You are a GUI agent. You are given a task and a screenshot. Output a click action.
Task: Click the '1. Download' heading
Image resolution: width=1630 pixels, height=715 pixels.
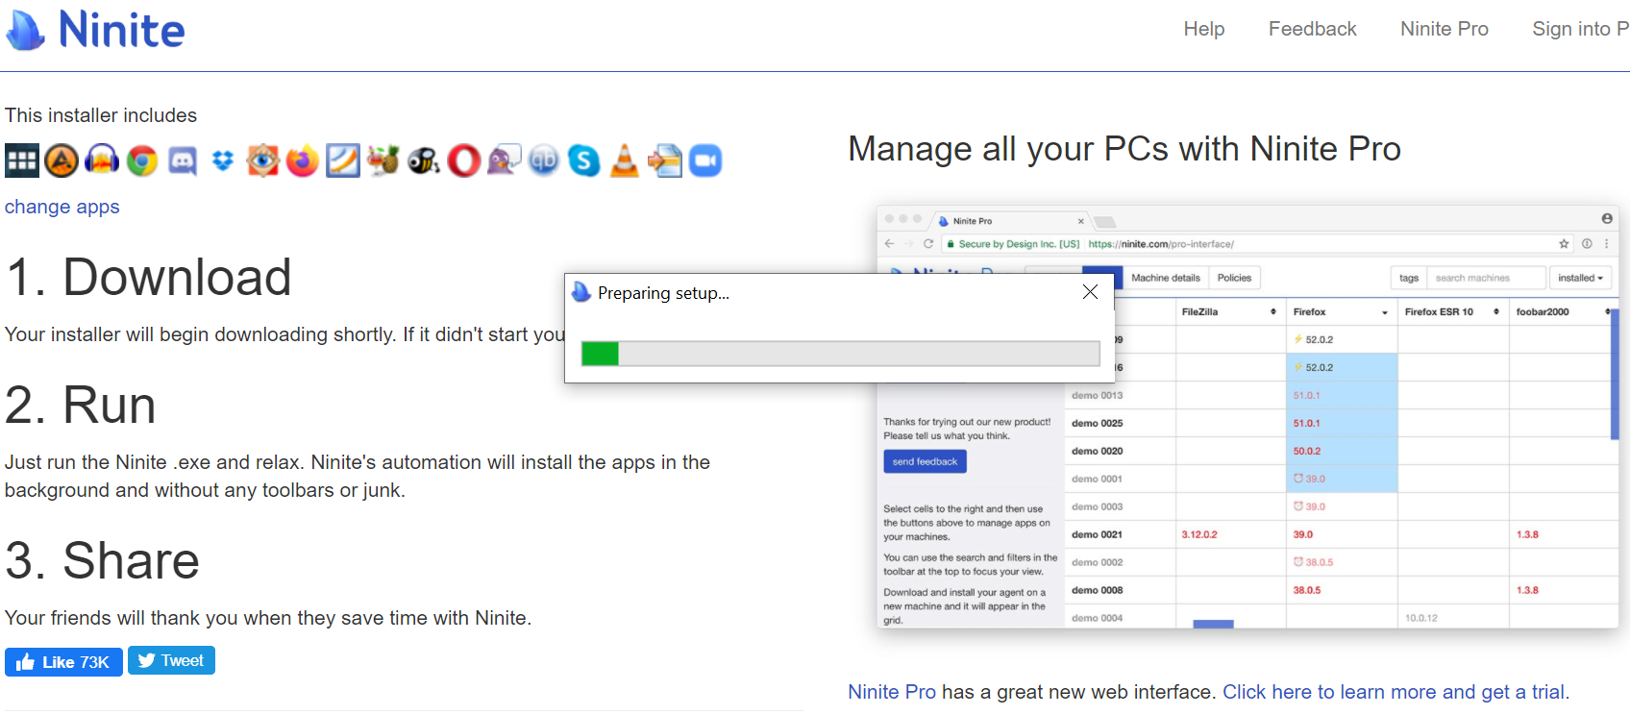(x=149, y=278)
